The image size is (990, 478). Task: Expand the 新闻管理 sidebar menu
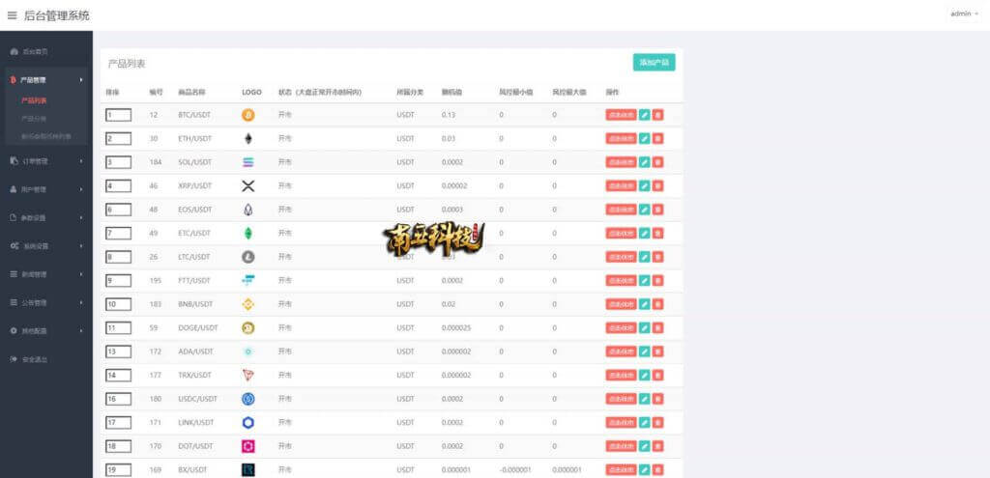click(x=46, y=274)
